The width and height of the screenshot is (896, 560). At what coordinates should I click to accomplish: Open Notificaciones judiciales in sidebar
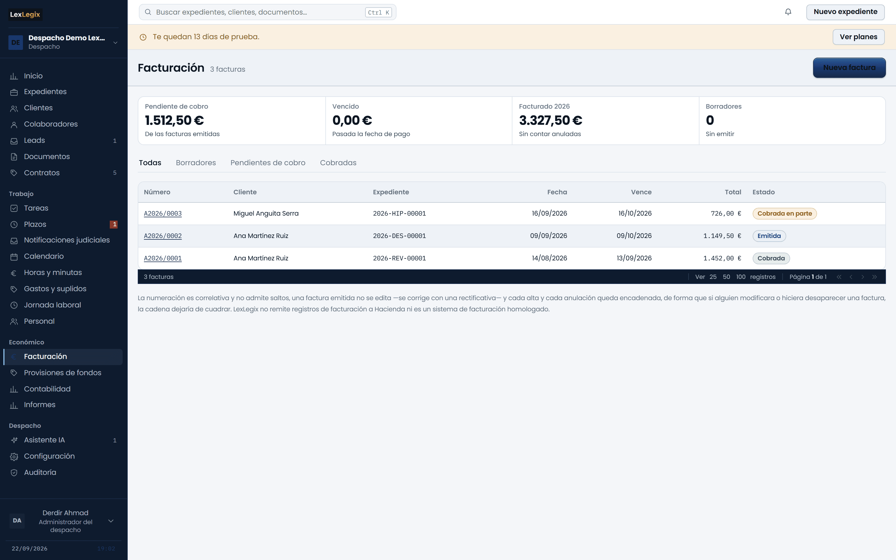pyautogui.click(x=63, y=240)
